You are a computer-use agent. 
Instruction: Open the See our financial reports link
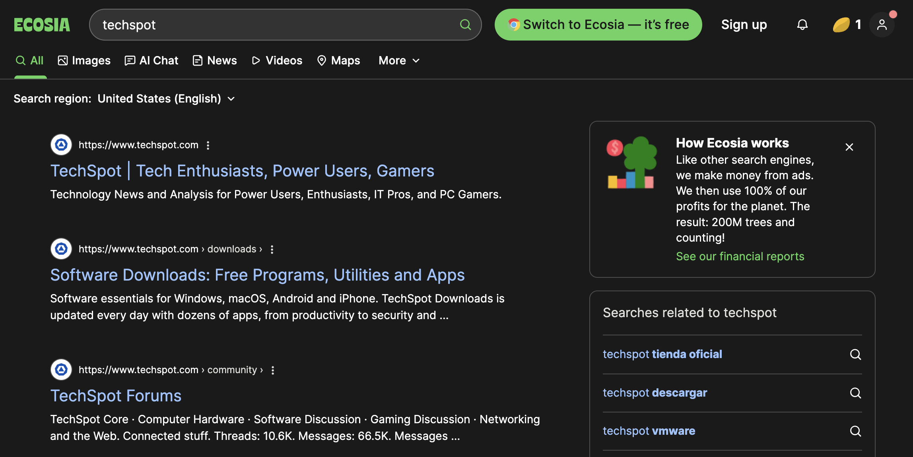tap(740, 256)
